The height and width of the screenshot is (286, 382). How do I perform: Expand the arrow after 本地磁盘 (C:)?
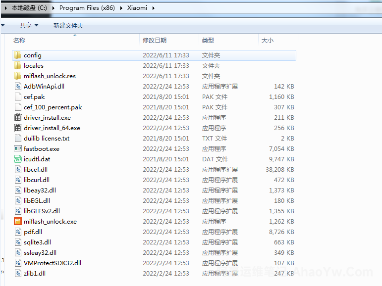pyautogui.click(x=53, y=8)
